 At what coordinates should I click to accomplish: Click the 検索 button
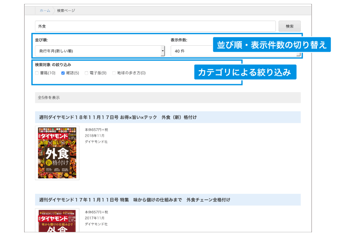[x=289, y=26]
